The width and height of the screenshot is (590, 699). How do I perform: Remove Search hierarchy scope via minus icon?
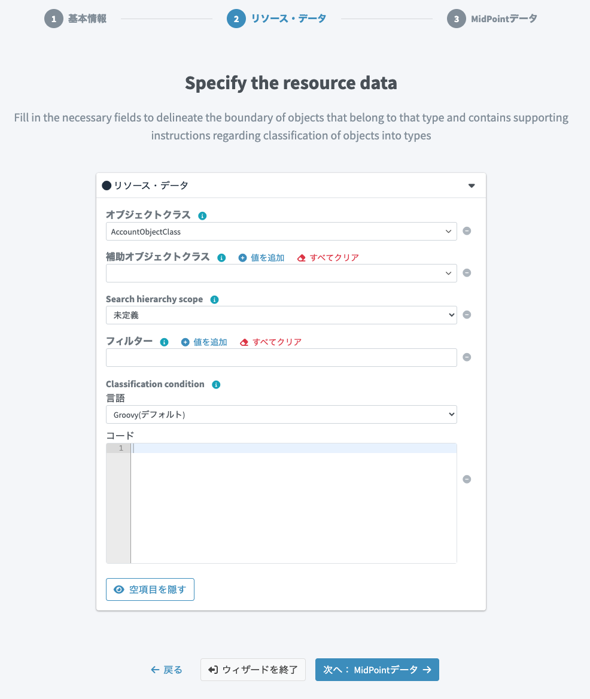467,315
